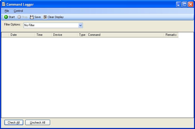
Task: Click the greyed-out Stop icon
Action: [19, 17]
